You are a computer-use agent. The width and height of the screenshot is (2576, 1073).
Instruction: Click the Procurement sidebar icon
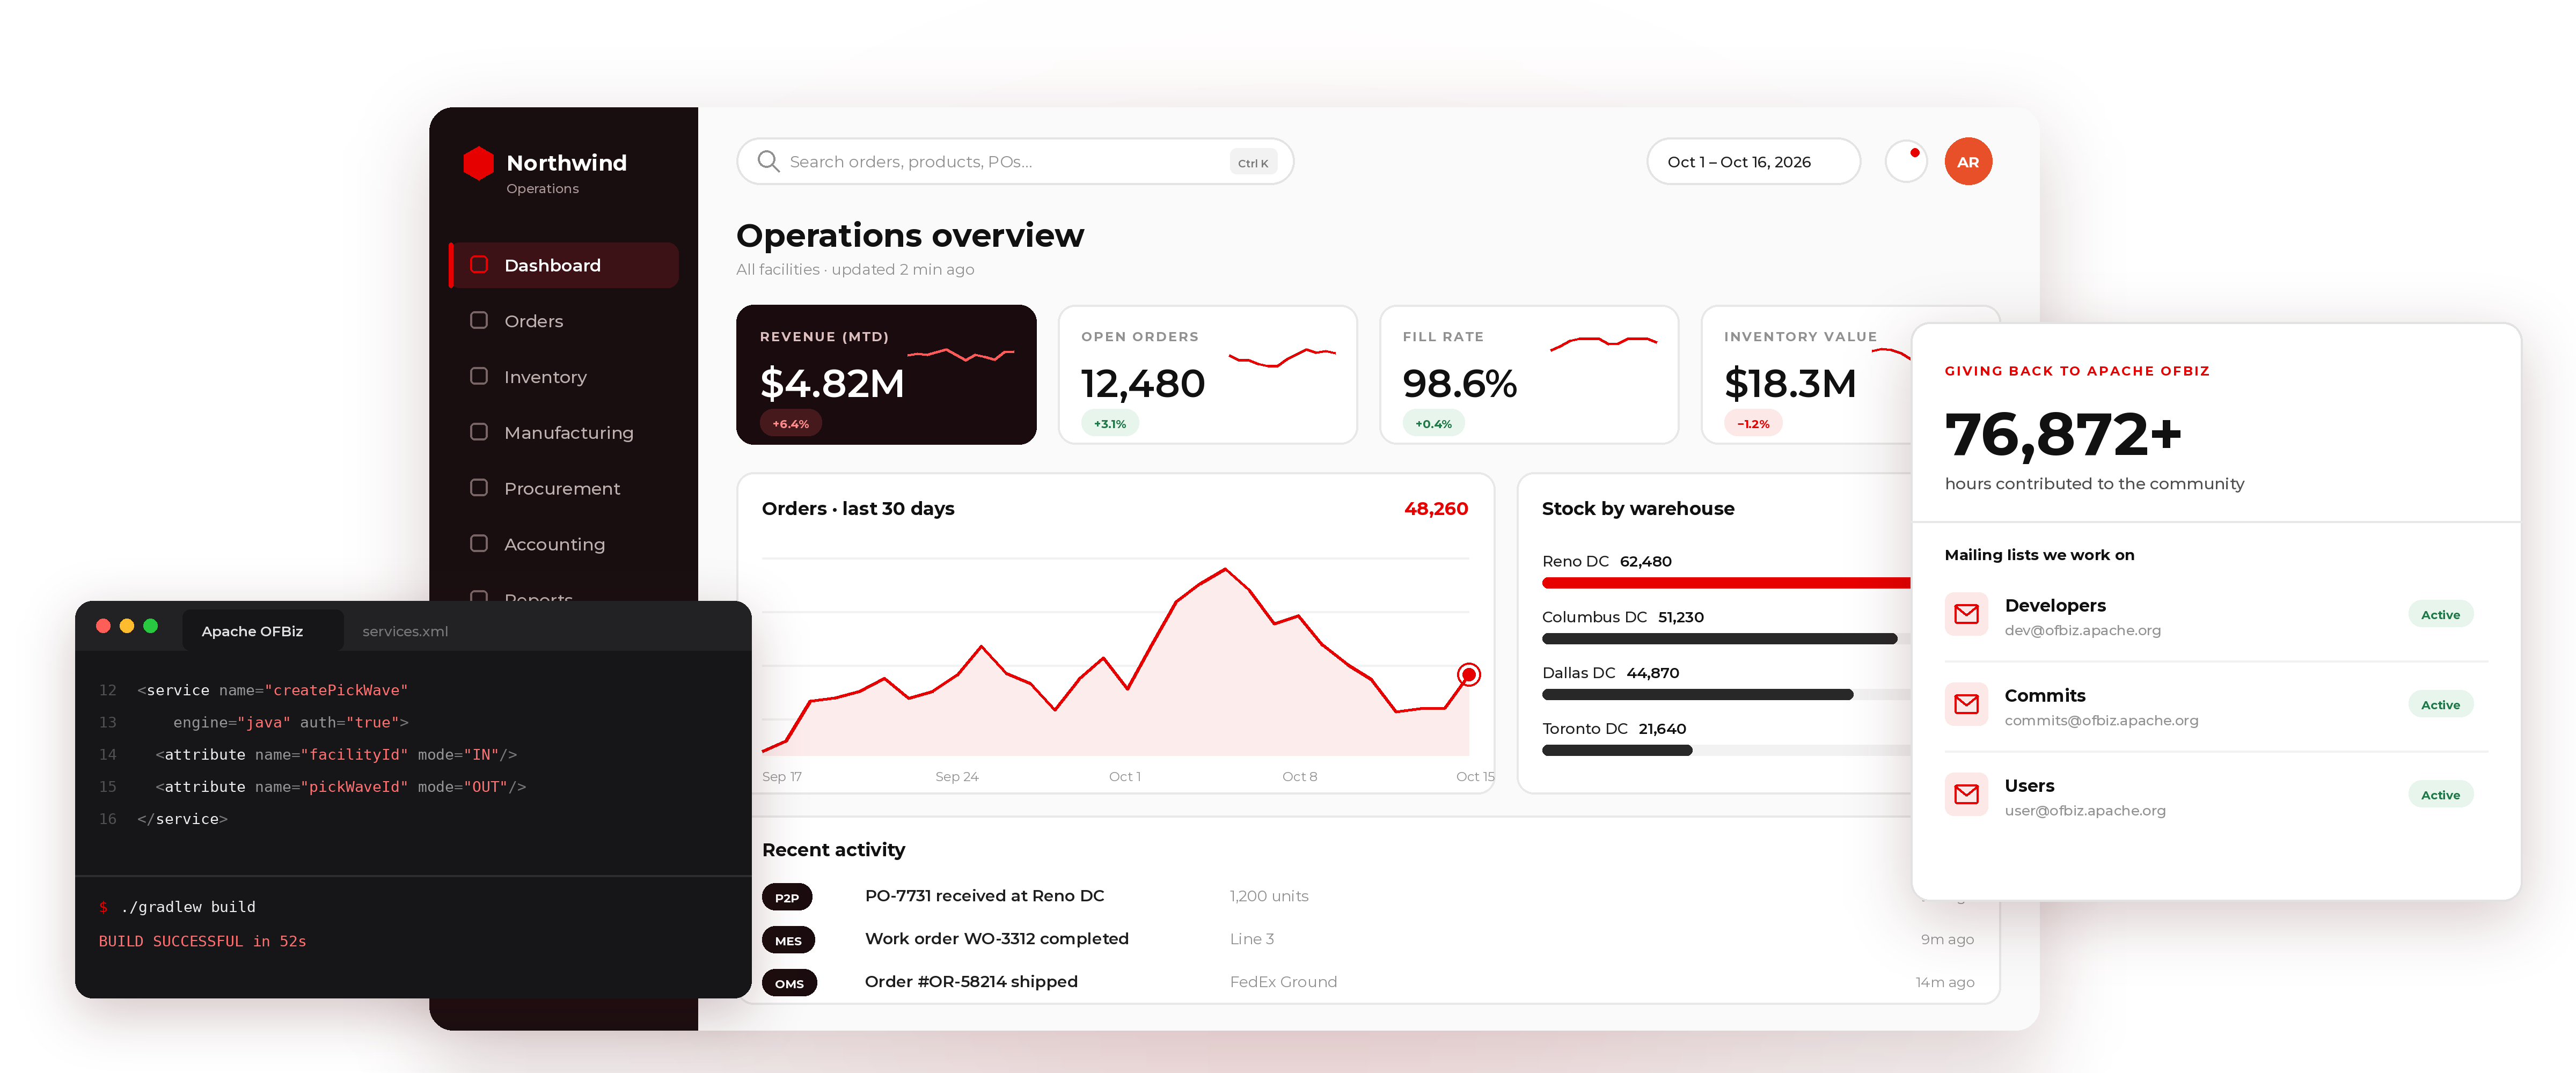point(479,488)
